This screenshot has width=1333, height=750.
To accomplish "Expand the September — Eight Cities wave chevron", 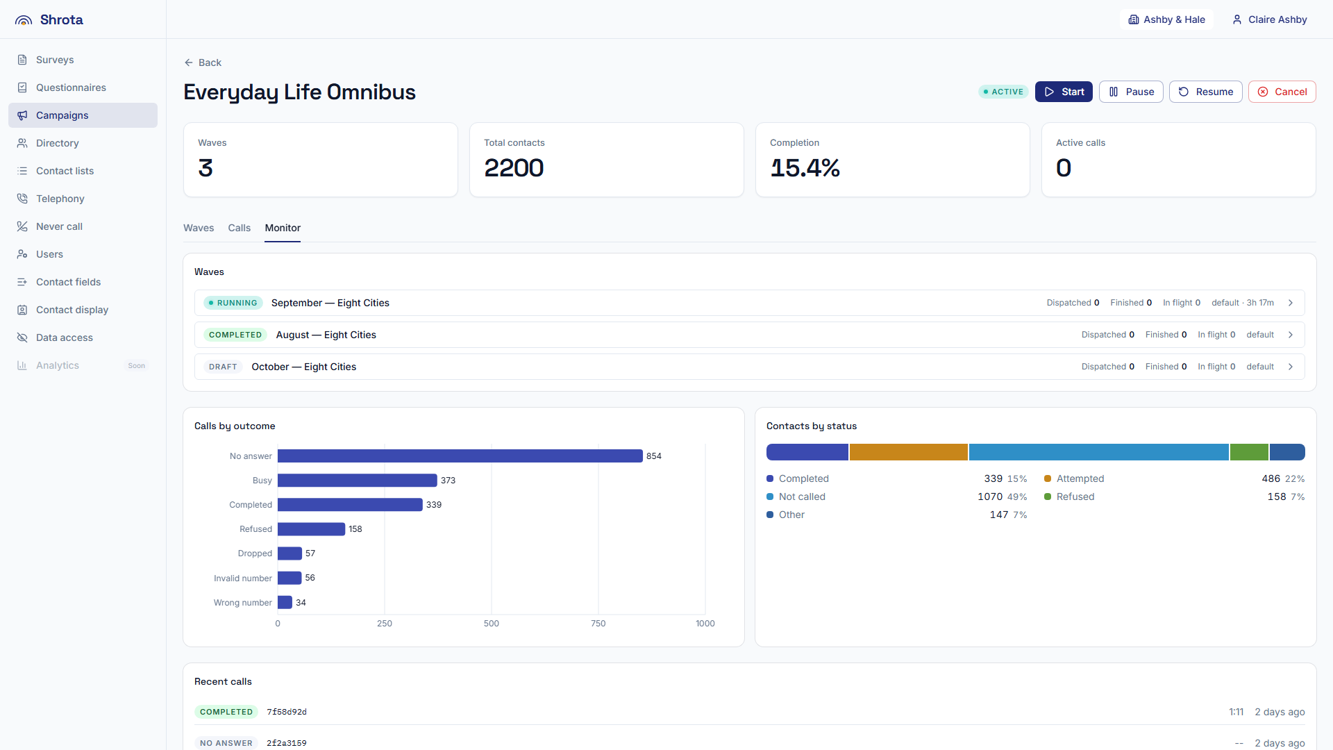I will coord(1291,303).
